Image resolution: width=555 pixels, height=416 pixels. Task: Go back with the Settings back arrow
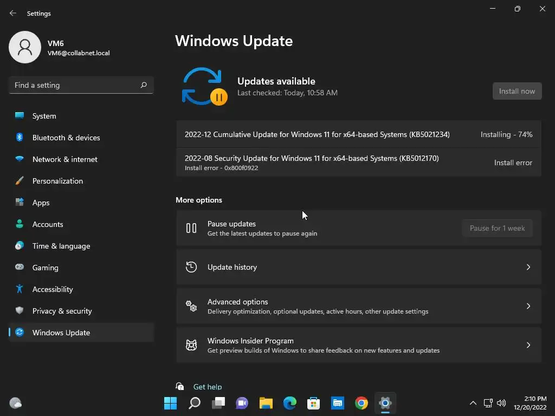click(13, 13)
